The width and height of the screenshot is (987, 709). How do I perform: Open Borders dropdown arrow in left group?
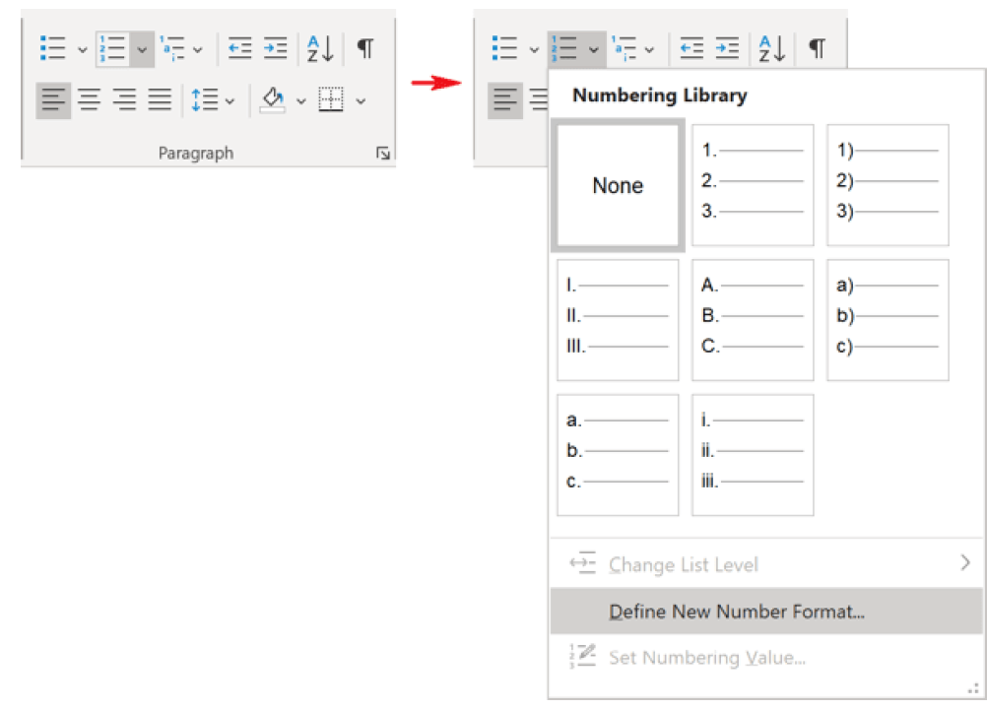point(361,100)
